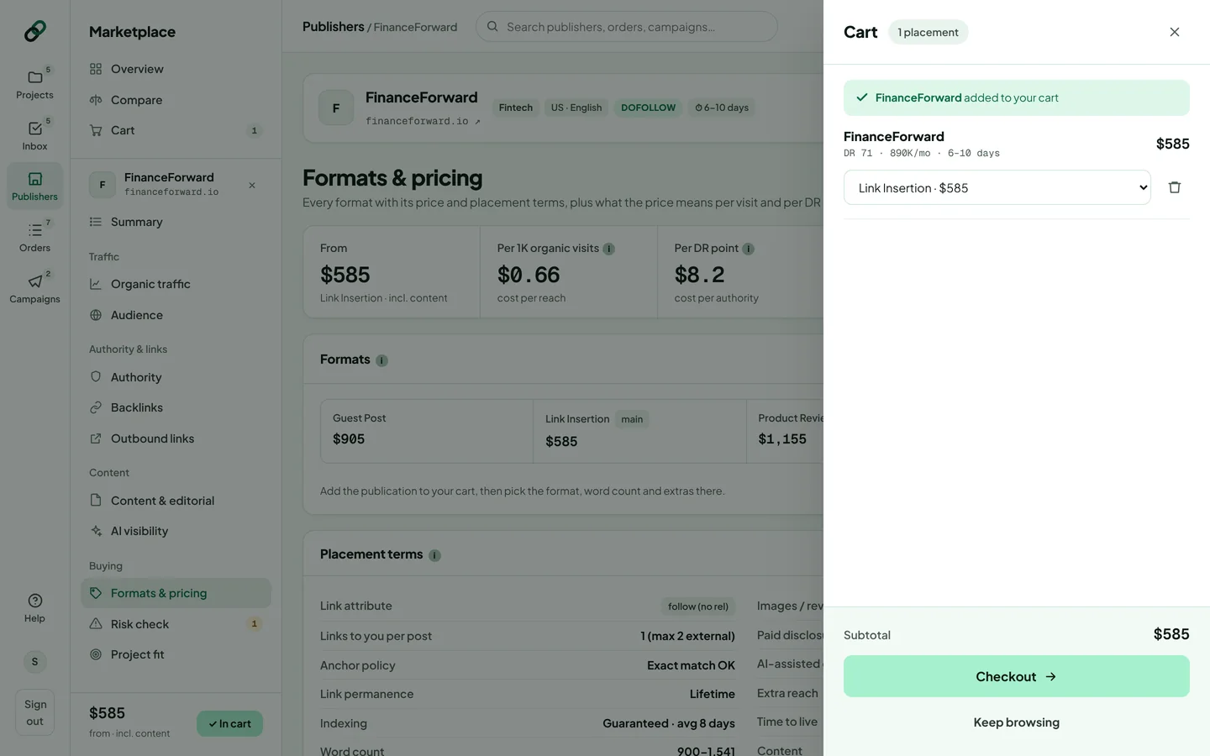The width and height of the screenshot is (1210, 756).
Task: Click the Marketplace link logo icon
Action: tap(34, 31)
